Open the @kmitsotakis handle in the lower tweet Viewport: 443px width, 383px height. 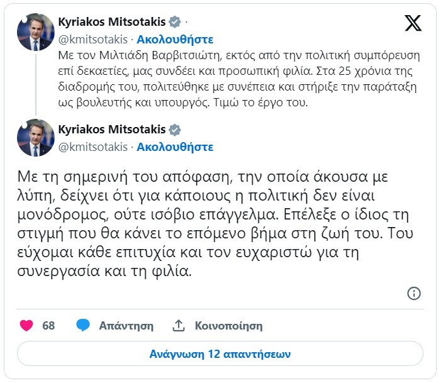[x=91, y=147]
